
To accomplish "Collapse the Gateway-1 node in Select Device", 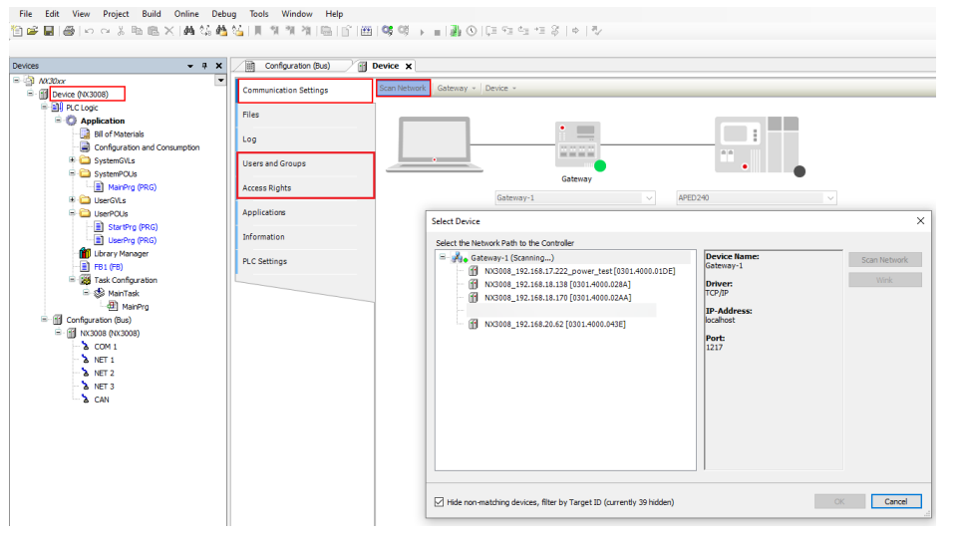I will [443, 257].
